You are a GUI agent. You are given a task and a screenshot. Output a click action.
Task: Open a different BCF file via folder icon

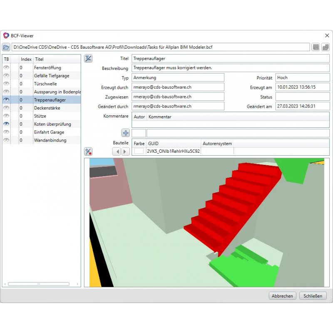point(6,47)
